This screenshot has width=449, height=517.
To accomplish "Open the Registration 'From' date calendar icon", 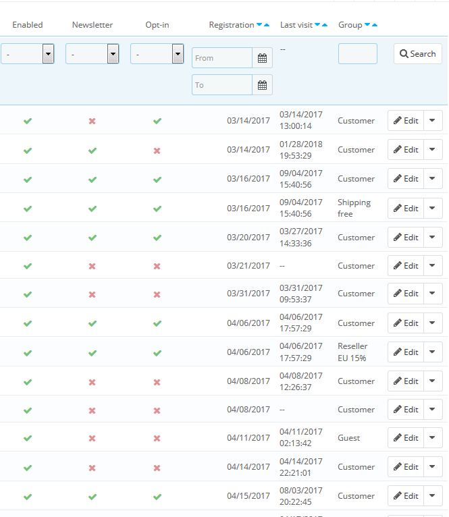I will [x=262, y=58].
